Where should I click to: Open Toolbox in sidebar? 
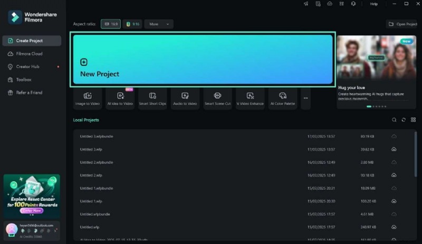[32, 80]
